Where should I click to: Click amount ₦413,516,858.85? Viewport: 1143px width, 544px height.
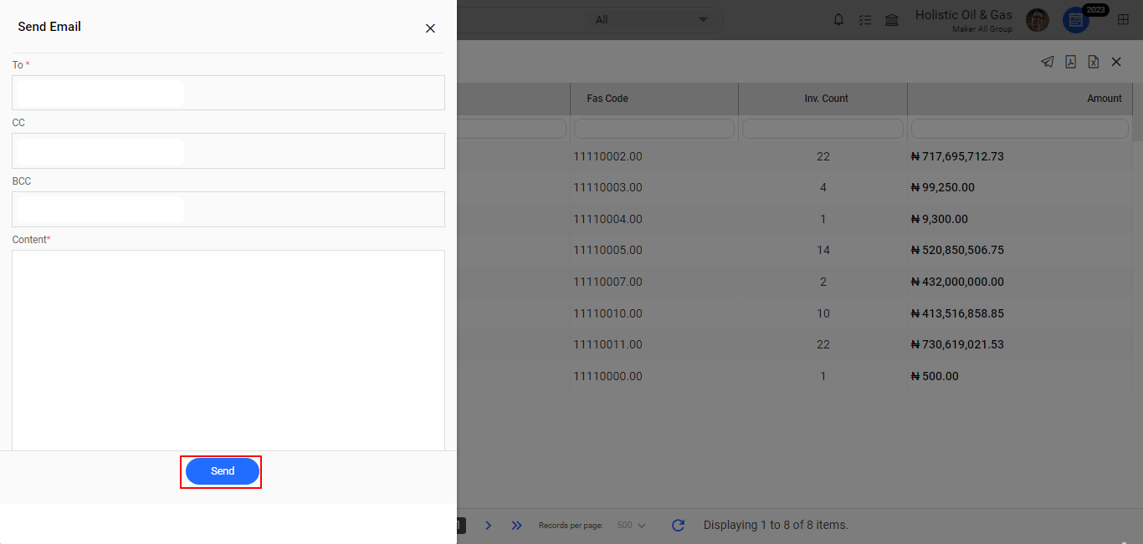tap(957, 313)
